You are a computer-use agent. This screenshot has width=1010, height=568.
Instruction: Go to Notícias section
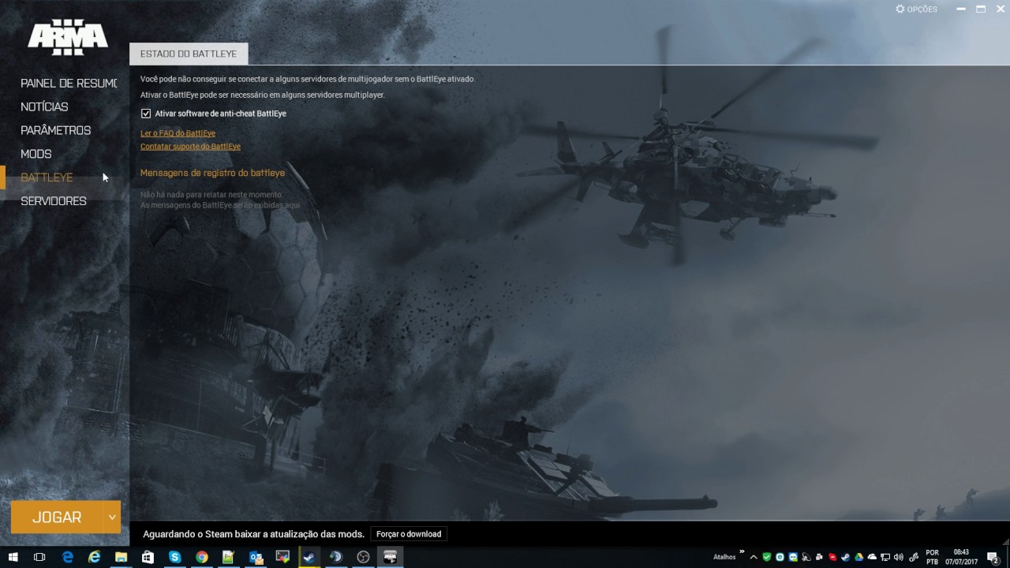pyautogui.click(x=44, y=106)
